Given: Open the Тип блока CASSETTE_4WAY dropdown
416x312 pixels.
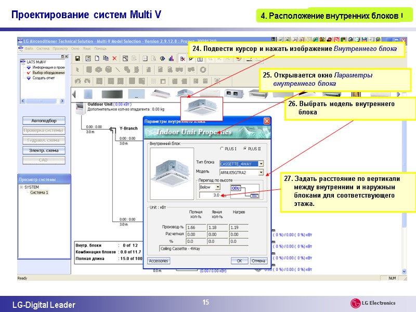Looking at the screenshot, I should point(261,164).
